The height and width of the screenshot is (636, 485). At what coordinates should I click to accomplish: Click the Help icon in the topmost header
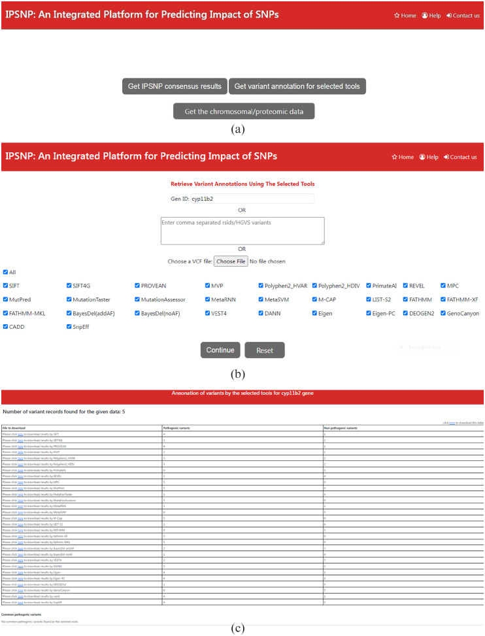(425, 16)
